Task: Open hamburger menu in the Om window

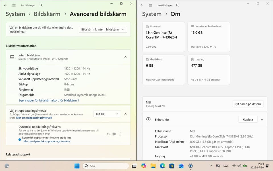Action: coord(150,5)
